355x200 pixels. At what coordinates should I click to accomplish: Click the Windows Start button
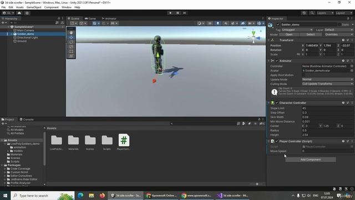[5, 196]
